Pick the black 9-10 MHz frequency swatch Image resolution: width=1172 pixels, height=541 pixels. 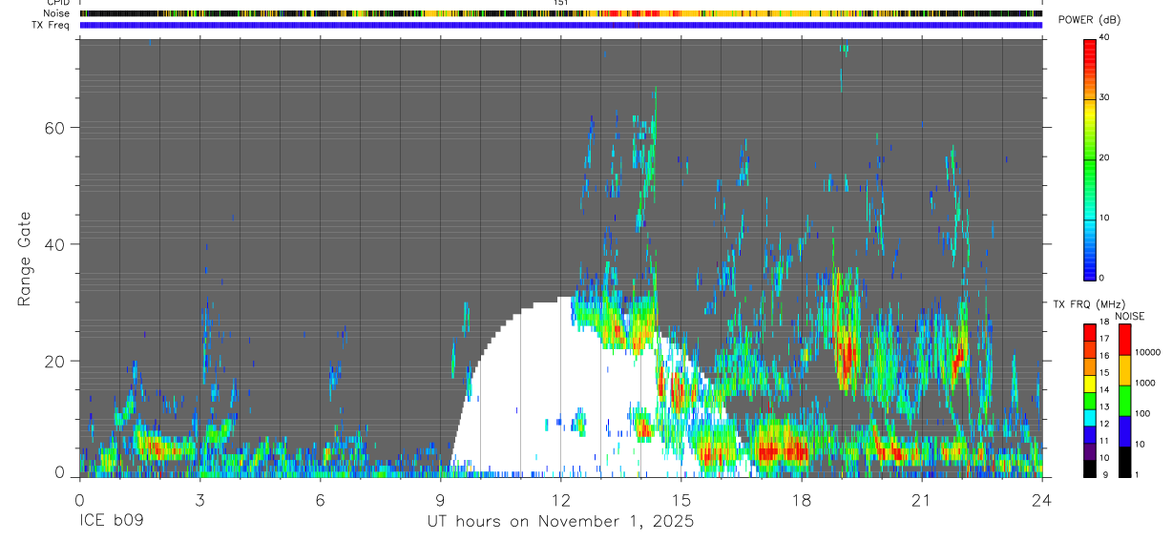click(1090, 468)
